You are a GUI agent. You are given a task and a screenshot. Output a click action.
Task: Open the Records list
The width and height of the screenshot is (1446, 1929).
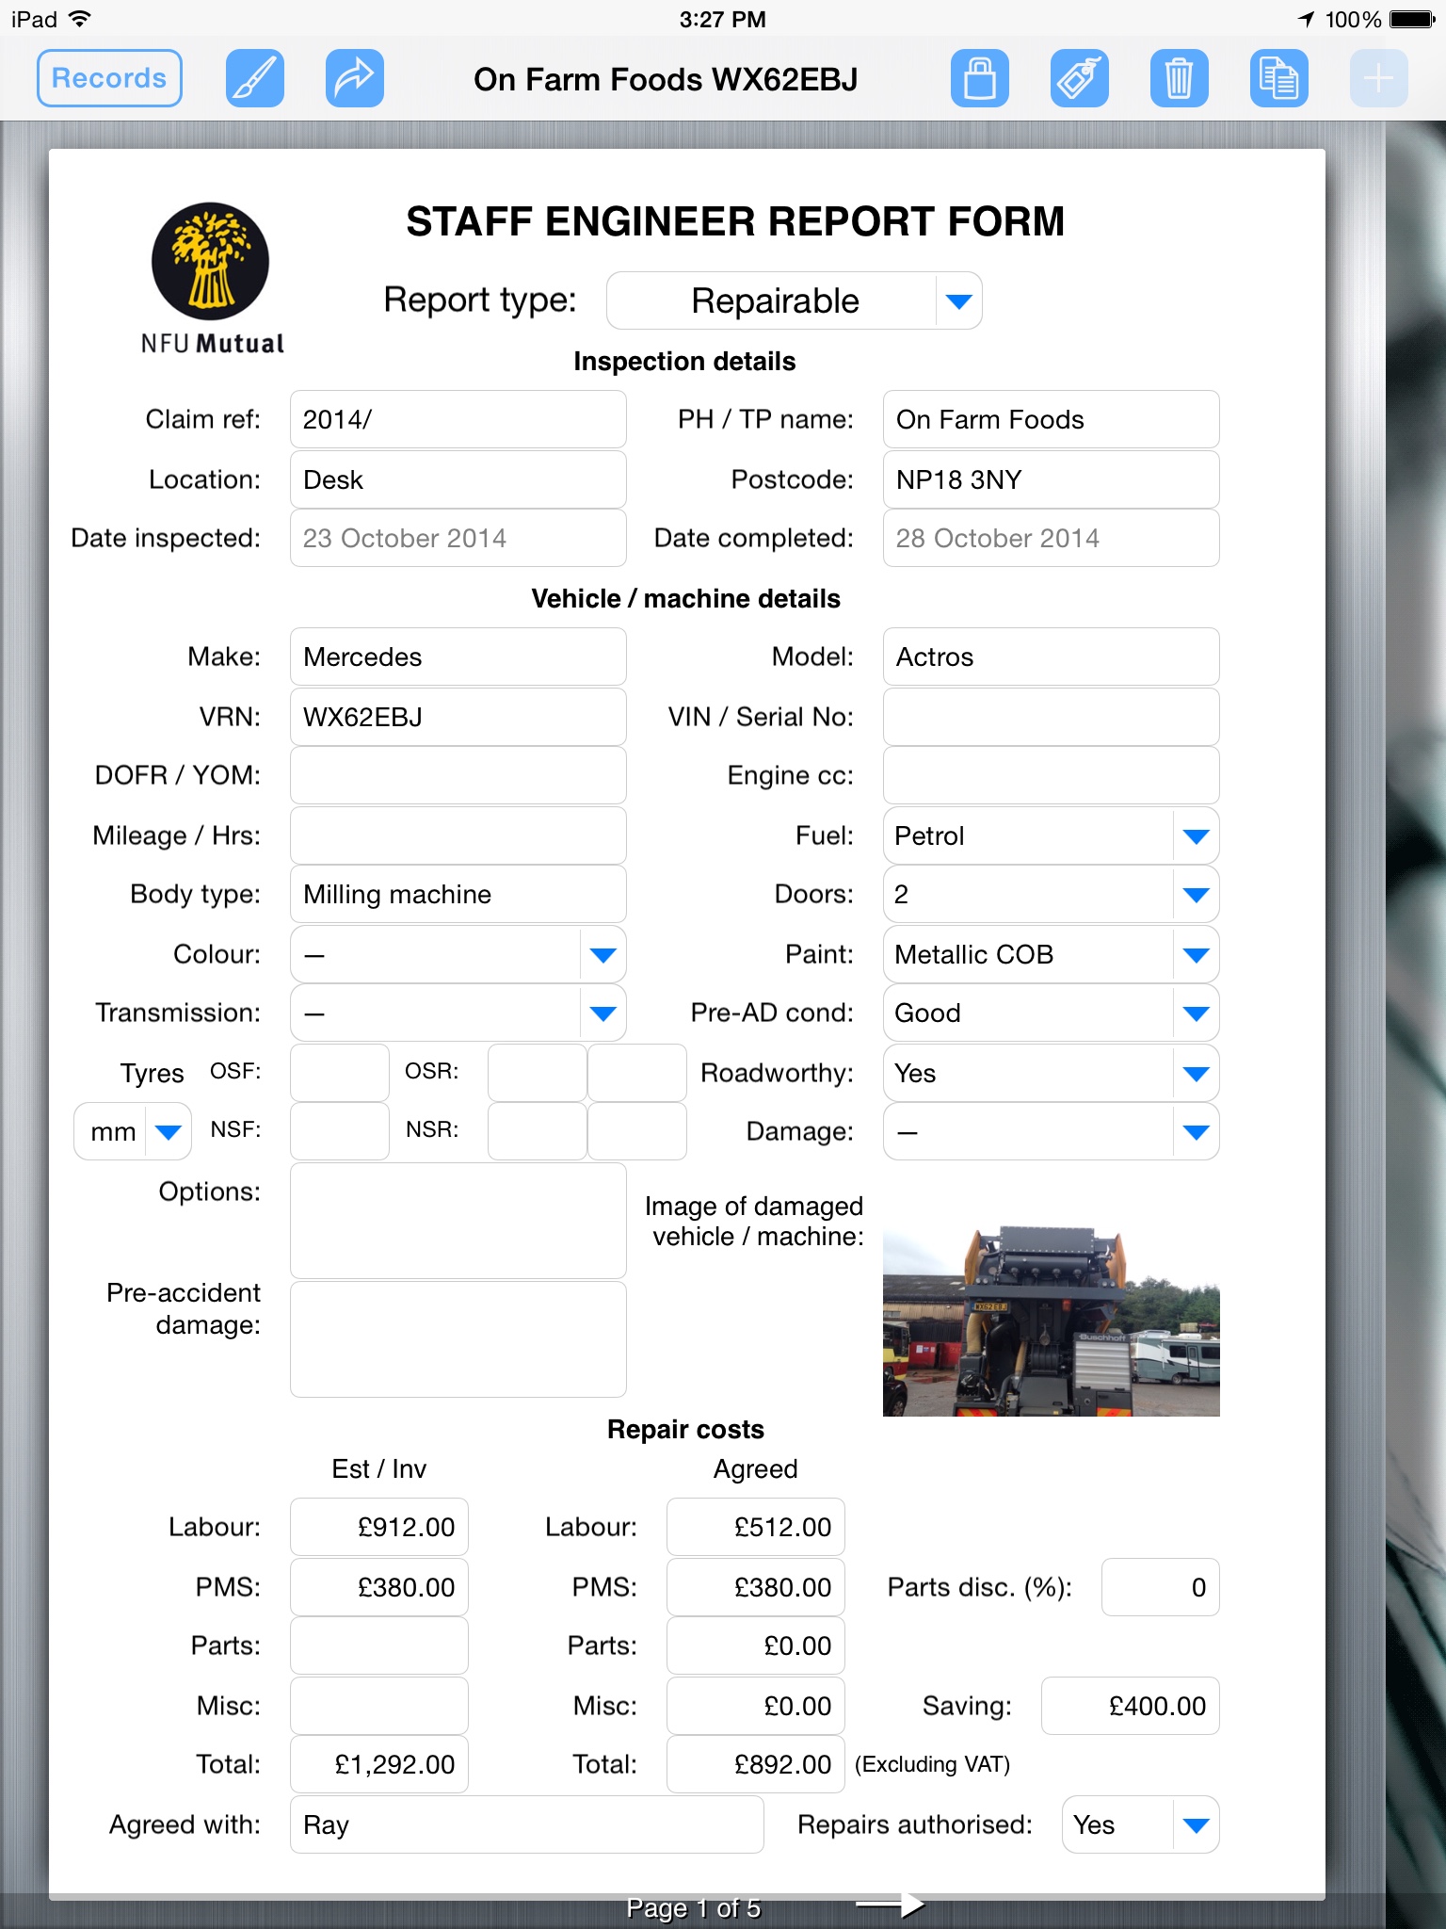tap(109, 78)
